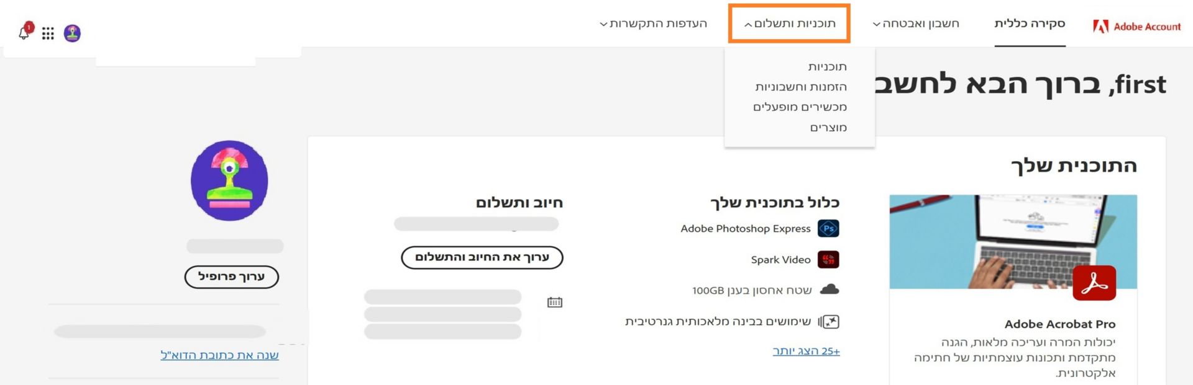The image size is (1193, 385).
Task: Open the שנה את כתובת הדוא"ל link
Action: point(219,355)
